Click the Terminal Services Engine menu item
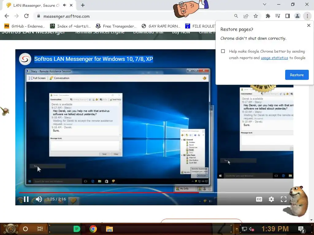The height and width of the screenshot is (235, 314). [x=100, y=32]
